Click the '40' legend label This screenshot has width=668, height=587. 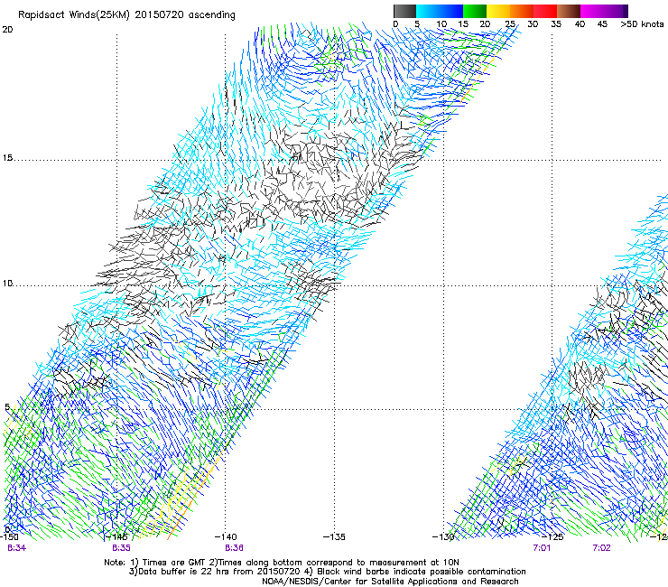(580, 24)
